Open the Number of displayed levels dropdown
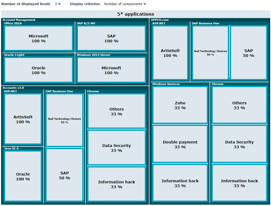Image resolution: width=271 pixels, height=206 pixels. (57, 4)
